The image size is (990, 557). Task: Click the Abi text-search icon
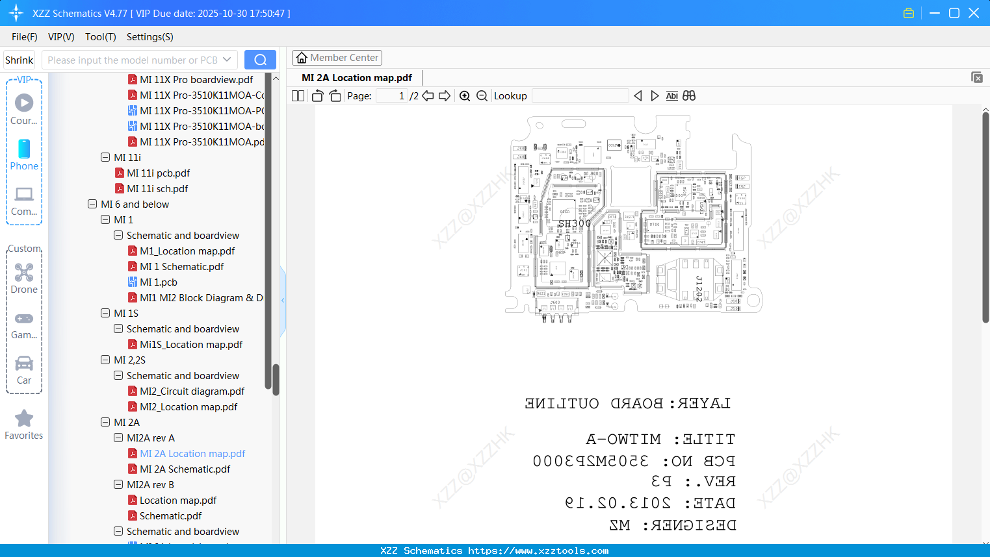671,95
